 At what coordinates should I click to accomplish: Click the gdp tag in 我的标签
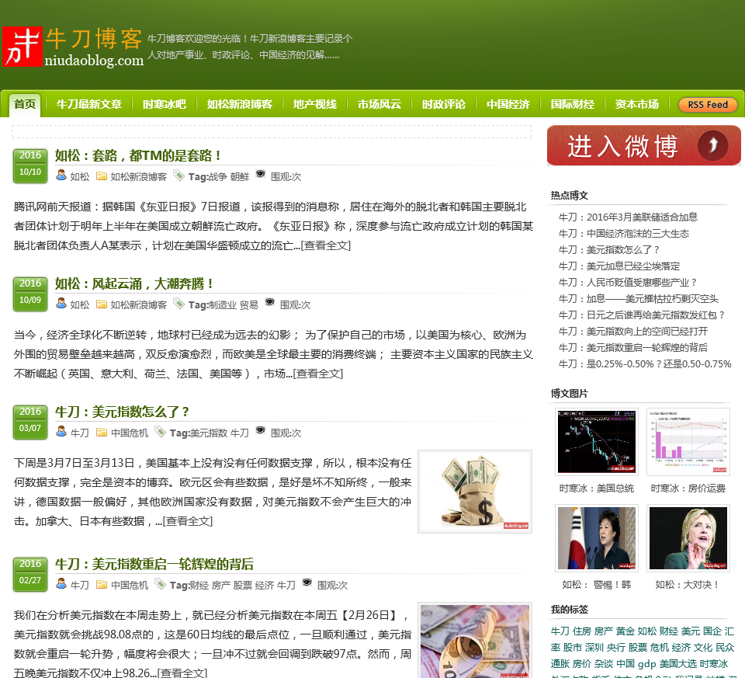(x=646, y=663)
